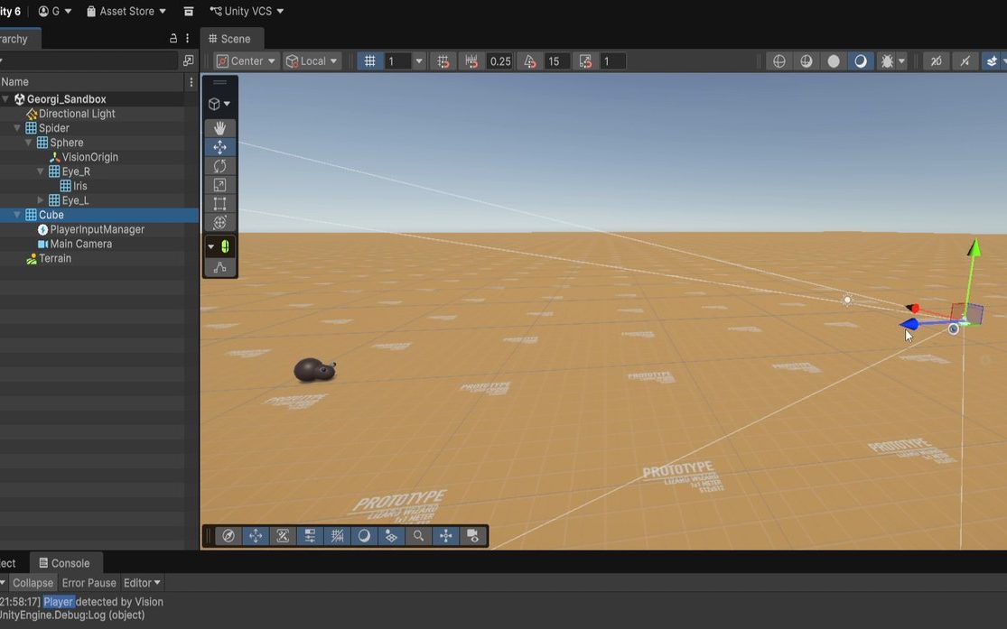Select Unlit draw mode icon

(x=834, y=61)
